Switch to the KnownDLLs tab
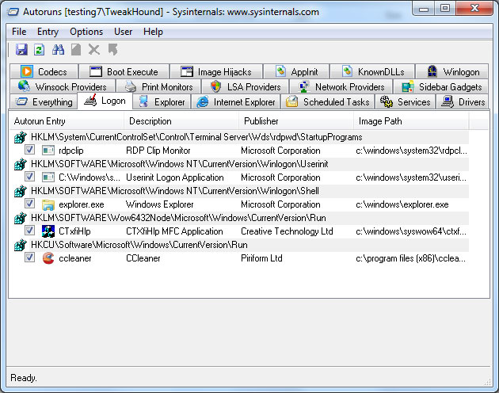 [x=372, y=71]
